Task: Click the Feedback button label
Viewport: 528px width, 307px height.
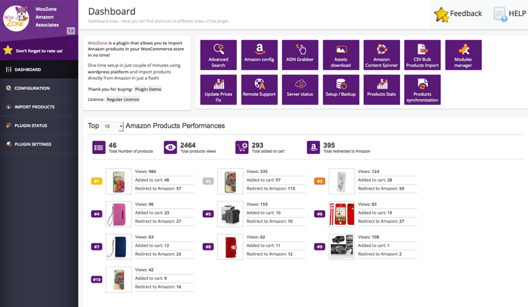Action: coord(466,13)
